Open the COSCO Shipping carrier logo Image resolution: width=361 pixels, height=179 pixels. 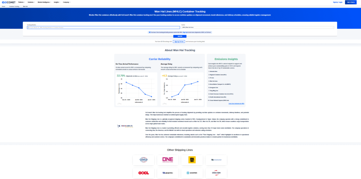143,160
